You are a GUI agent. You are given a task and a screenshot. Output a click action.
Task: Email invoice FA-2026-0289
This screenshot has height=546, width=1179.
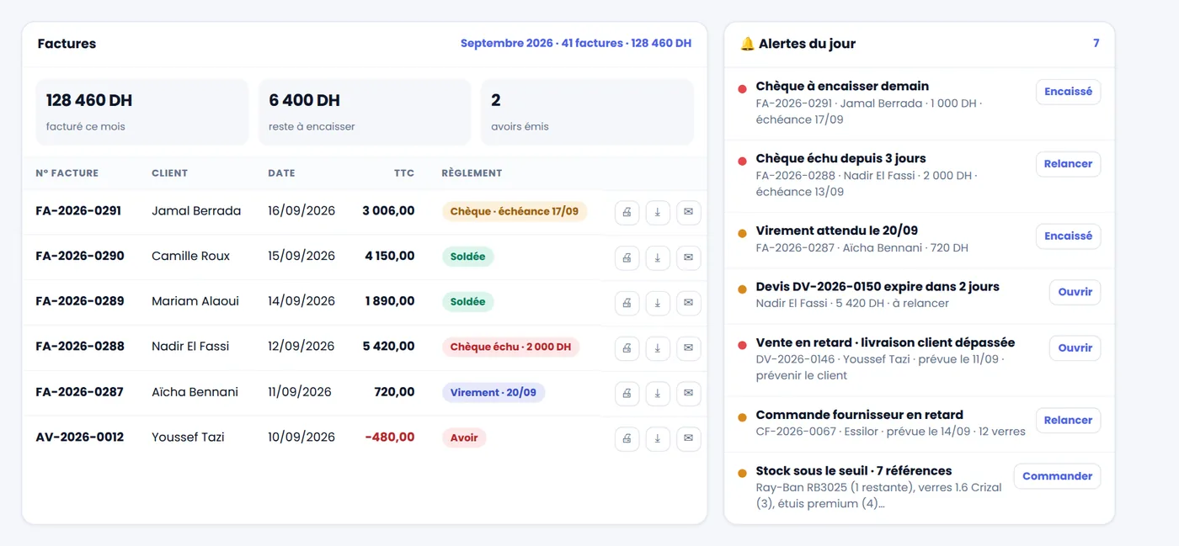[x=688, y=303]
